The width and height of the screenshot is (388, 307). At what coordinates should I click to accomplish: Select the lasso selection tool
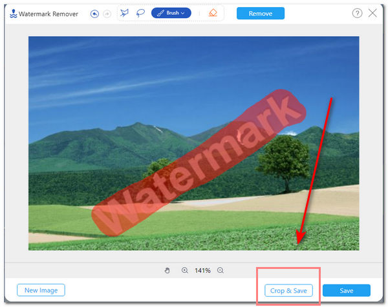pyautogui.click(x=140, y=13)
